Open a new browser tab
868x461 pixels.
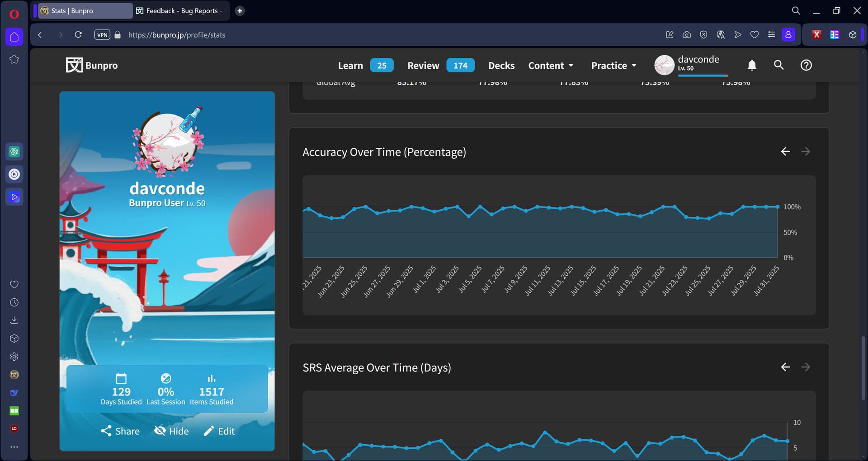240,11
